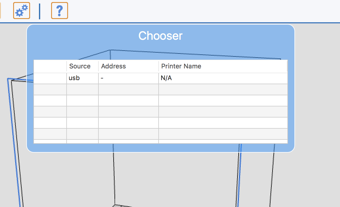Screen dimensions: 340x207
Task: Select the dash address cell
Action: 128,78
